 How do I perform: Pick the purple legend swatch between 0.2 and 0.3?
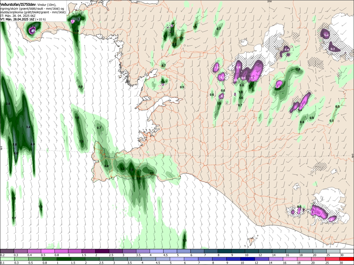click(7, 251)
